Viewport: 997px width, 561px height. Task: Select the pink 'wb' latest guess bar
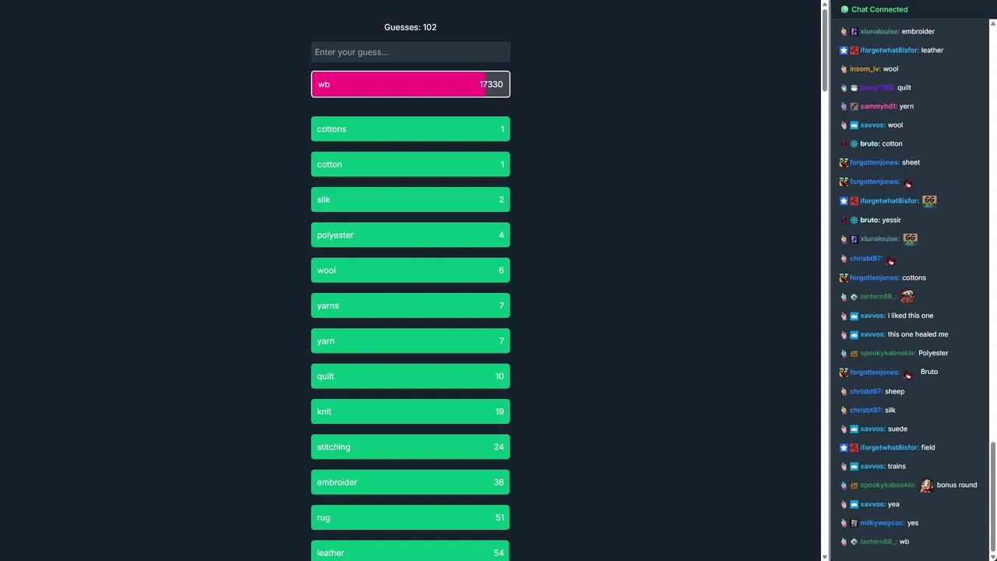410,84
